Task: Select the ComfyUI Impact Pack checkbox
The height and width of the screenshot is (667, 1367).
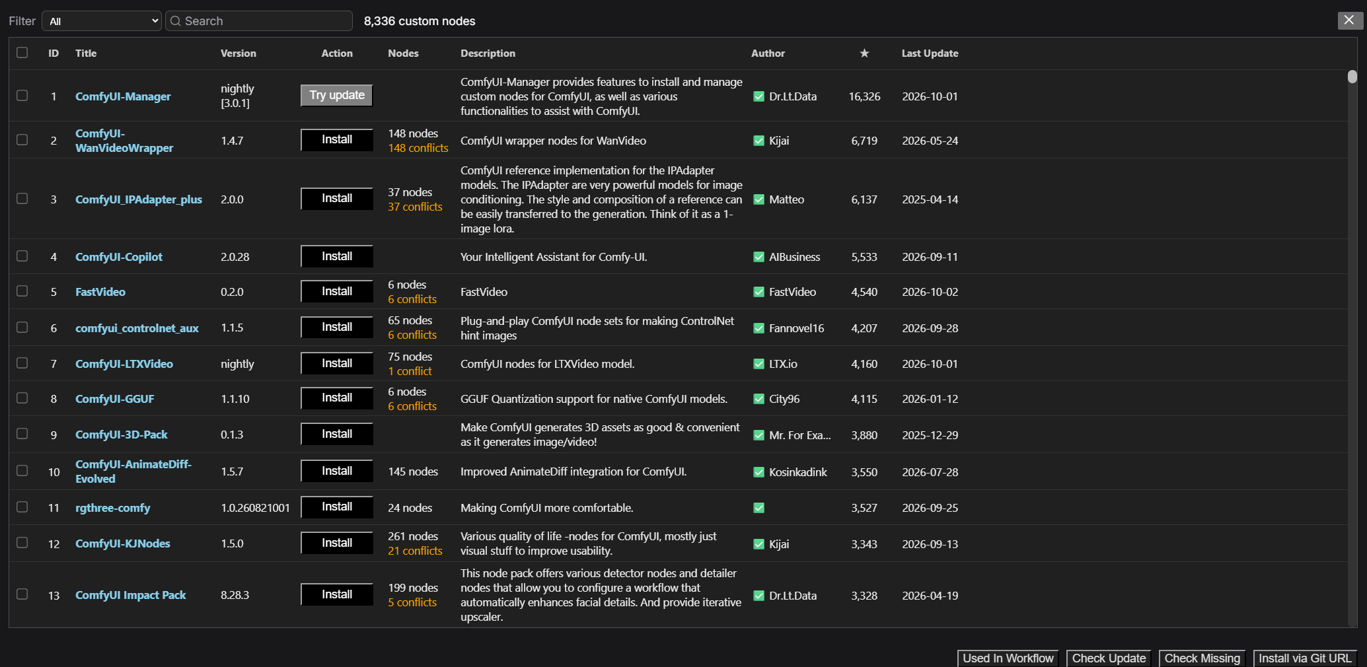Action: 22,594
